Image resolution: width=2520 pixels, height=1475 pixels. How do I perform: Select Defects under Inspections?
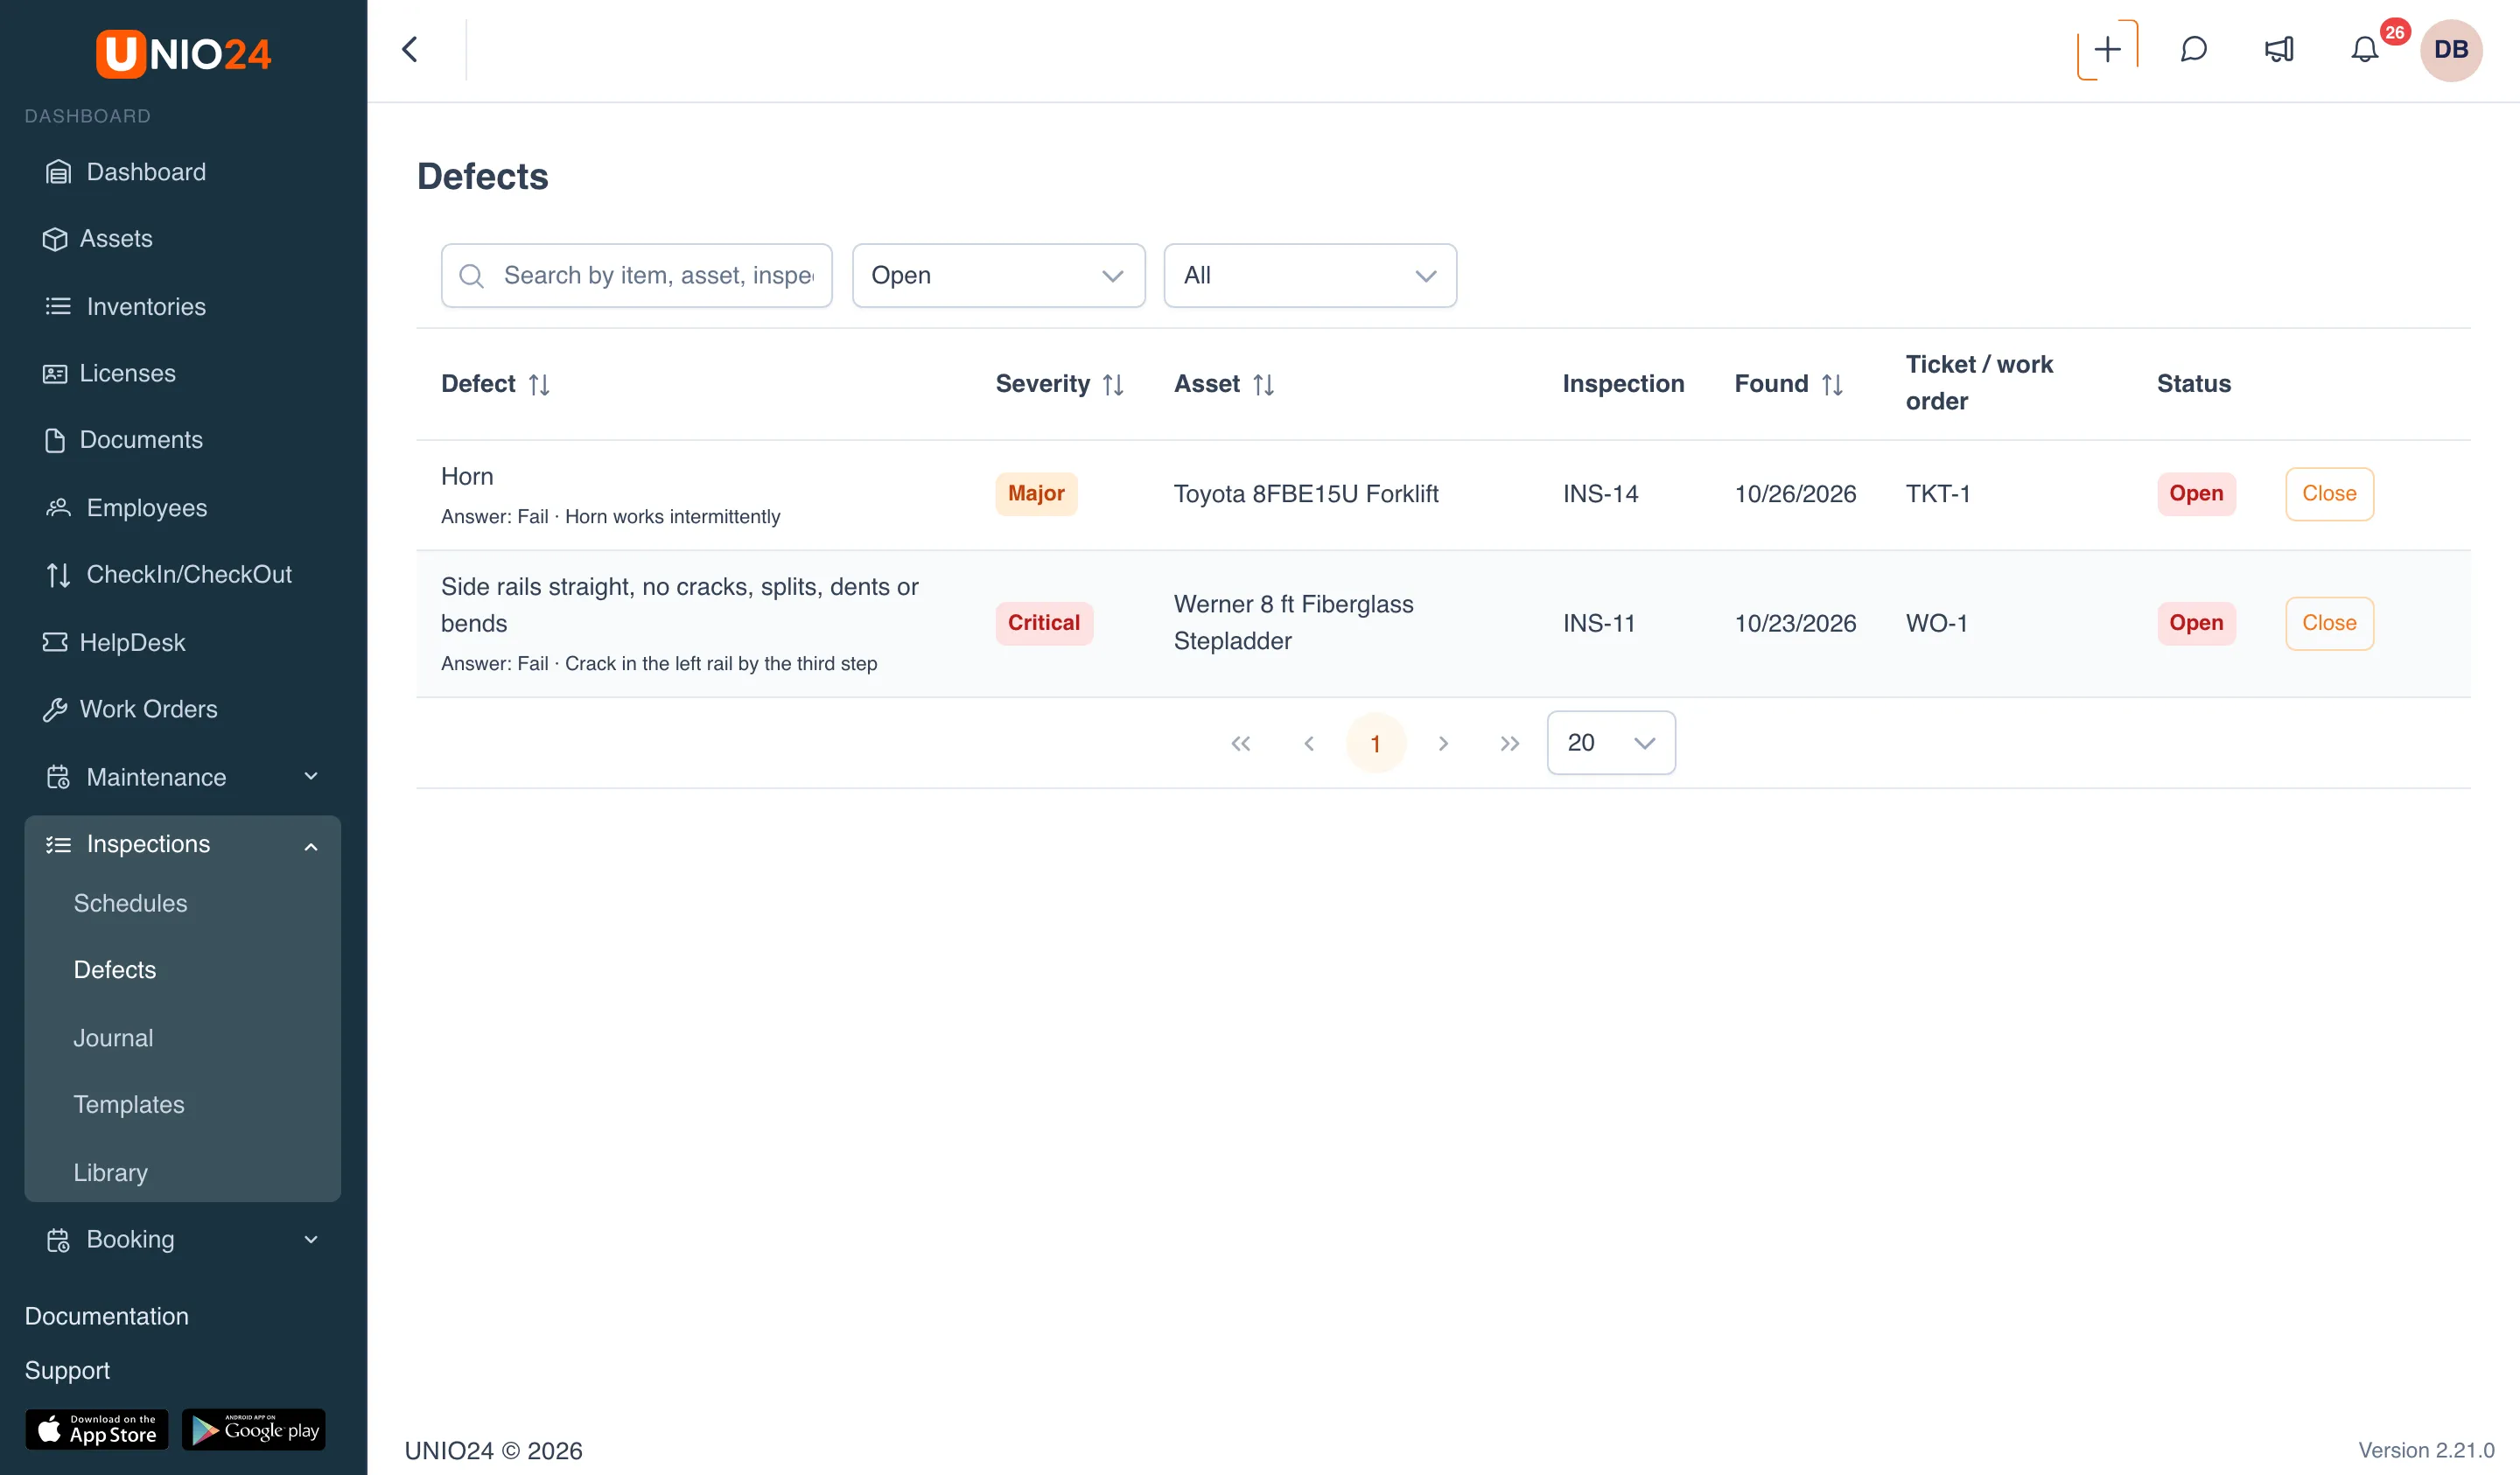click(x=114, y=970)
